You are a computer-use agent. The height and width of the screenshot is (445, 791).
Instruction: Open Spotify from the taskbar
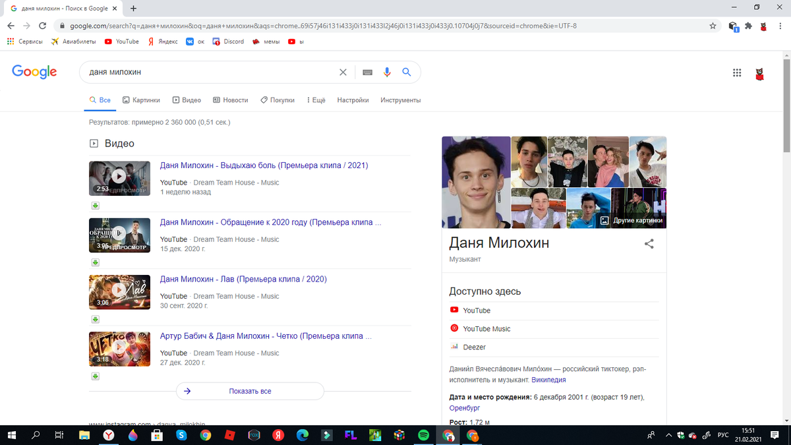[x=423, y=435]
